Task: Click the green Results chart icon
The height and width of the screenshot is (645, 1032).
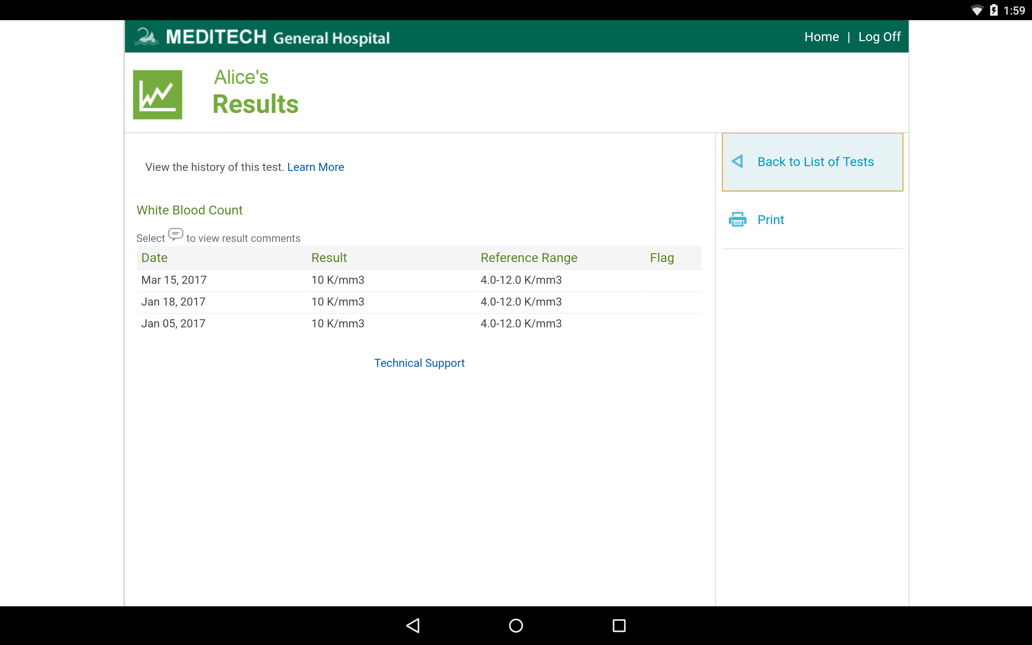Action: pyautogui.click(x=157, y=95)
